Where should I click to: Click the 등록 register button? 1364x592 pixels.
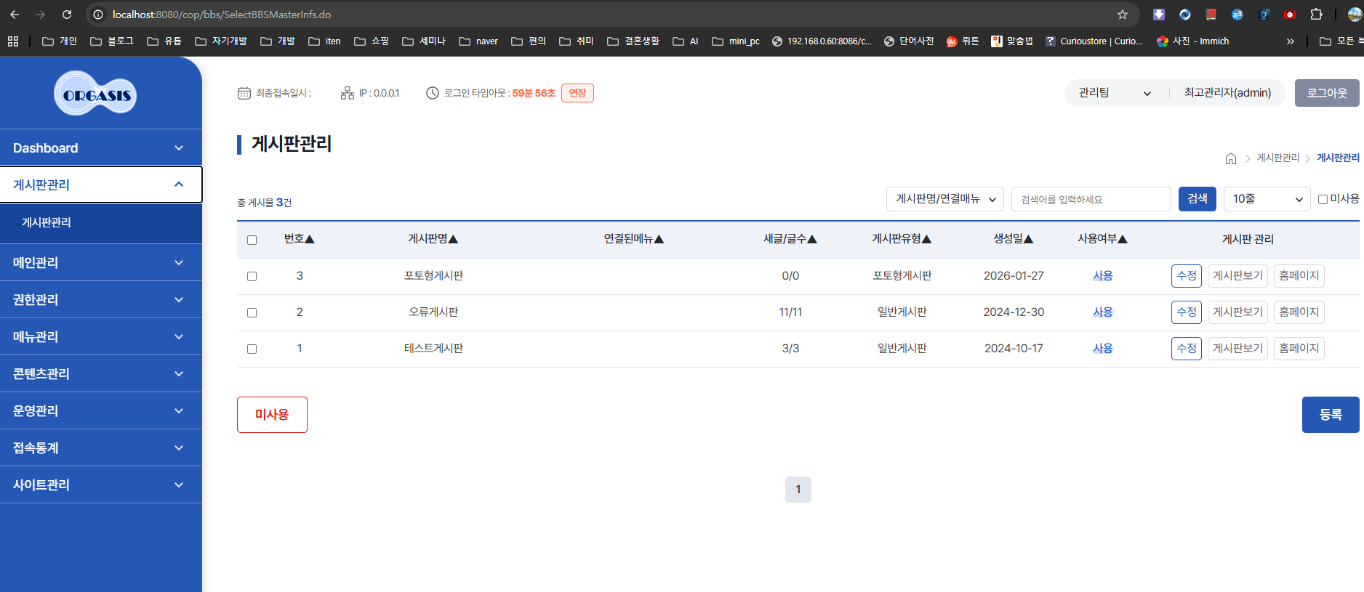pyautogui.click(x=1330, y=414)
